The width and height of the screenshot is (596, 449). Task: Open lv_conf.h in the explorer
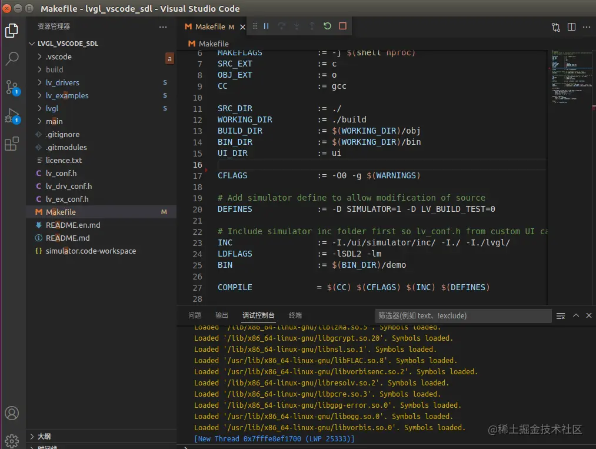61,173
